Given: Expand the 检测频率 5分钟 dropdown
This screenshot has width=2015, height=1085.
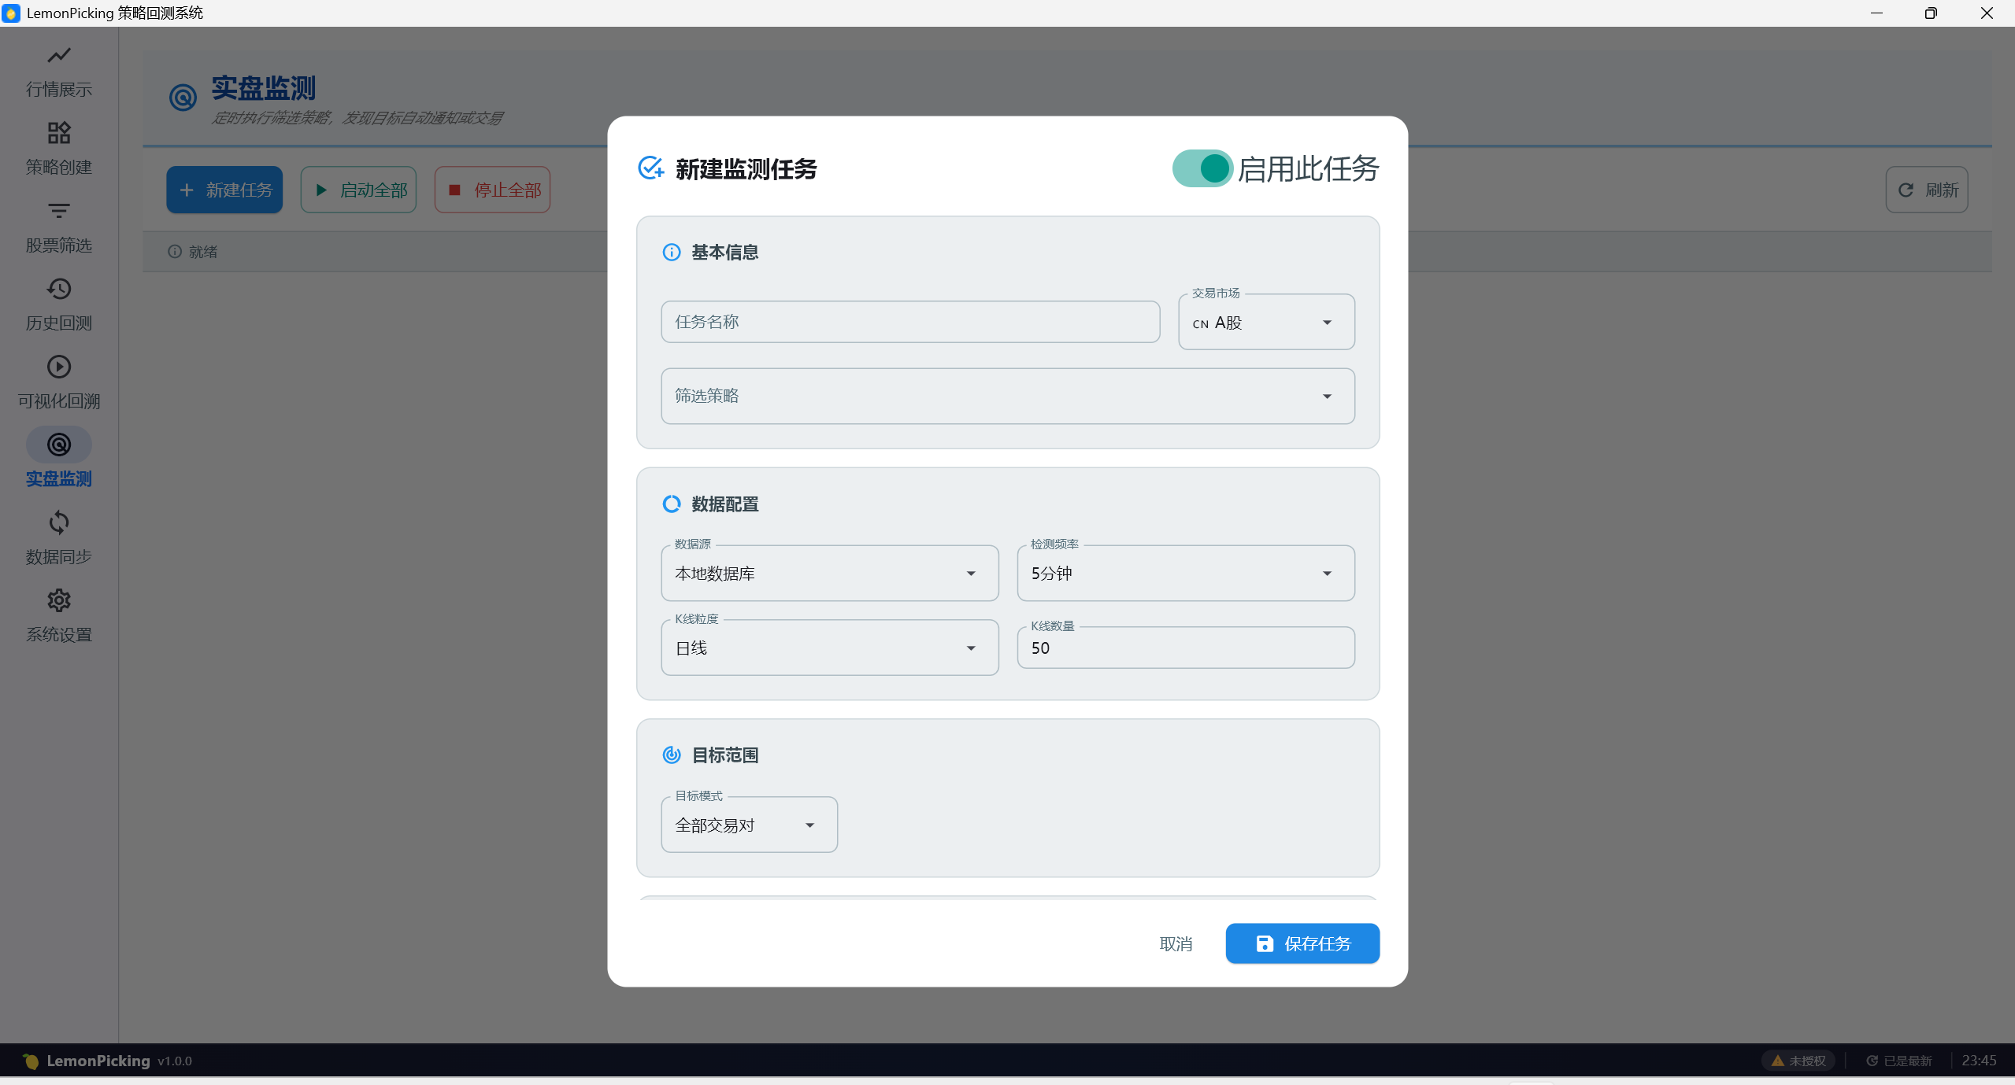Looking at the screenshot, I should click(1185, 574).
